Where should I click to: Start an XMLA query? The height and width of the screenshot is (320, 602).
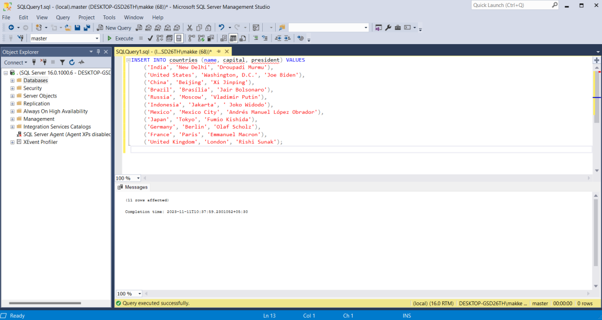[x=168, y=28]
